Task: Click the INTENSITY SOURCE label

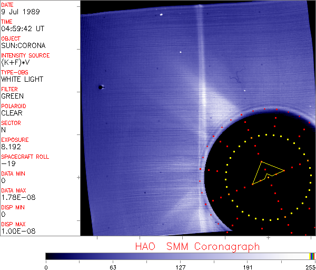Action: [x=25, y=55]
